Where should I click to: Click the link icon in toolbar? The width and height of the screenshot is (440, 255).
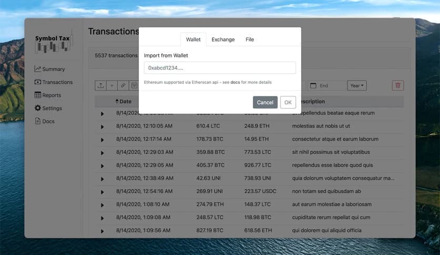(x=123, y=85)
